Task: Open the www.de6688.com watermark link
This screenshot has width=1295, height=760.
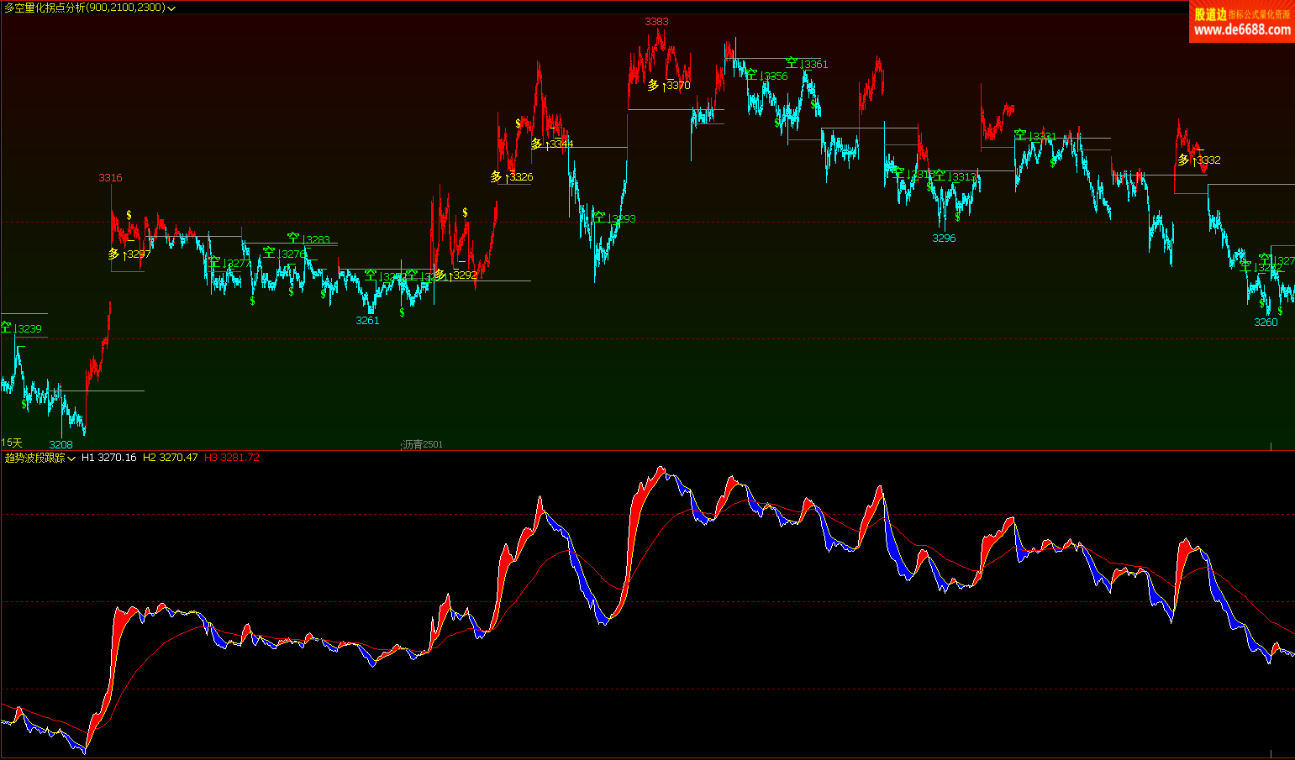Action: (1242, 30)
